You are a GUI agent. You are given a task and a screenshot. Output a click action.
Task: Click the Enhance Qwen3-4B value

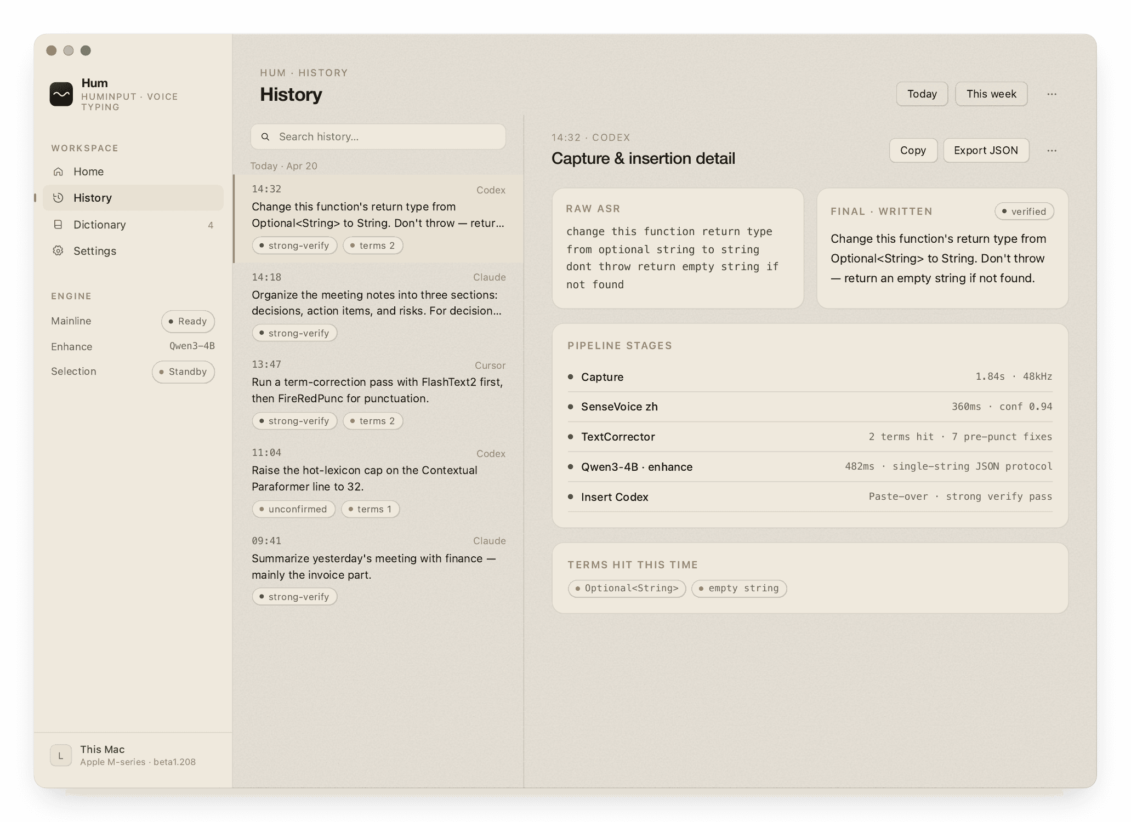192,346
